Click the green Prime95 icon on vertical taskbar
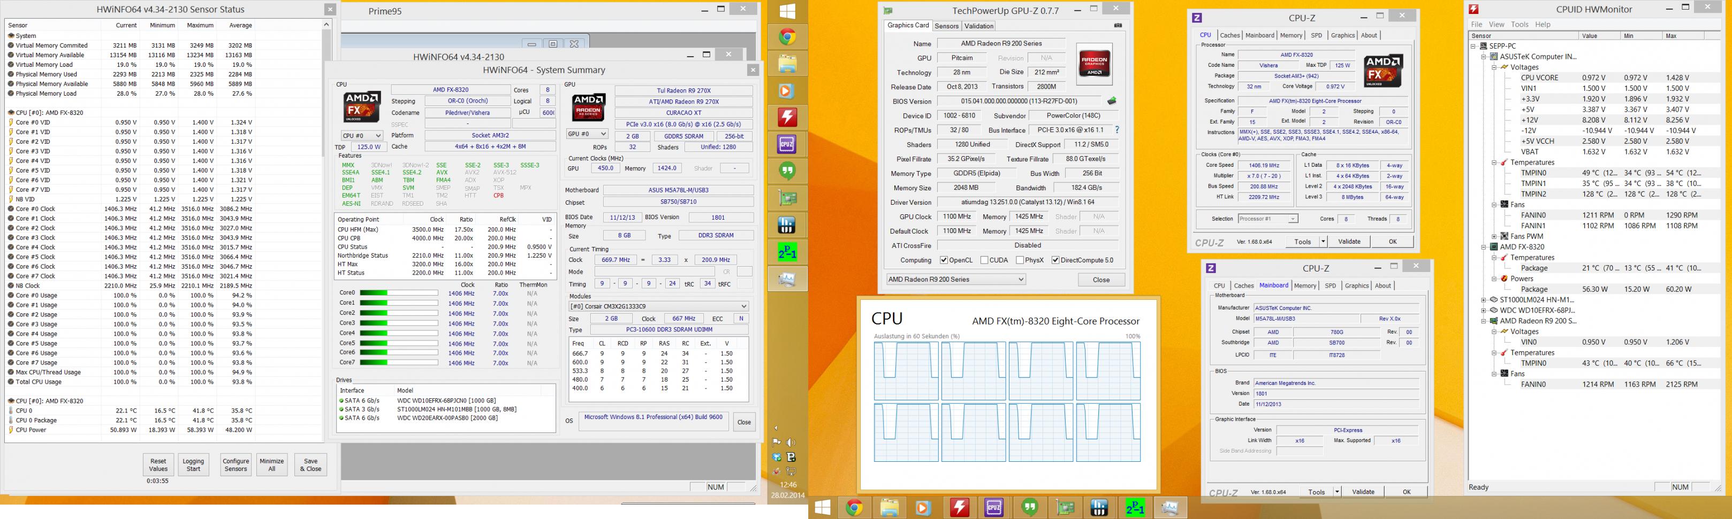Viewport: 1732px width, 519px height. [787, 252]
